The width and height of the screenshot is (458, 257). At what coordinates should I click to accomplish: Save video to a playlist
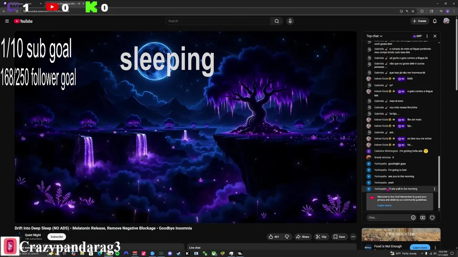point(339,237)
